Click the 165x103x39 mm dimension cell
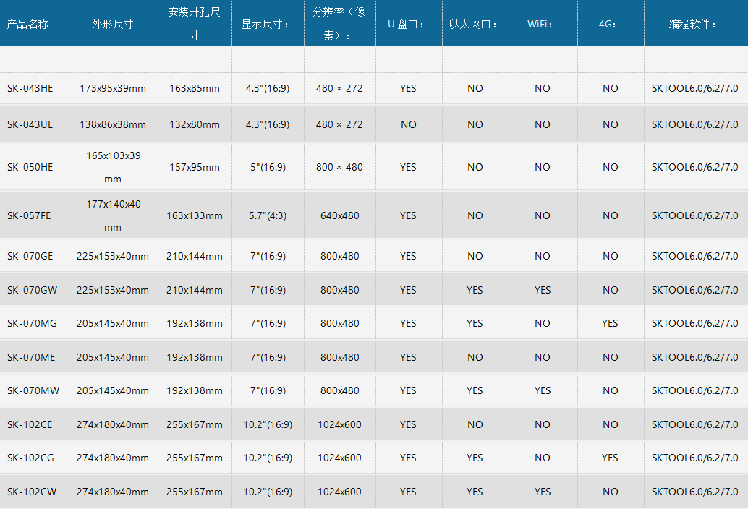 point(114,167)
